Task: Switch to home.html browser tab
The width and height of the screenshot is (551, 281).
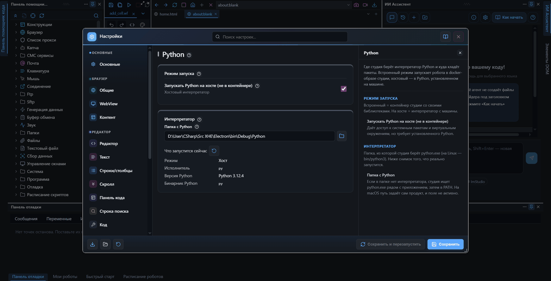Action: [166, 14]
